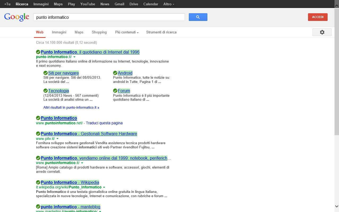339x212 pixels.
Task: Click green checkmark next to Tecnologia sitelink
Action: pos(46,91)
